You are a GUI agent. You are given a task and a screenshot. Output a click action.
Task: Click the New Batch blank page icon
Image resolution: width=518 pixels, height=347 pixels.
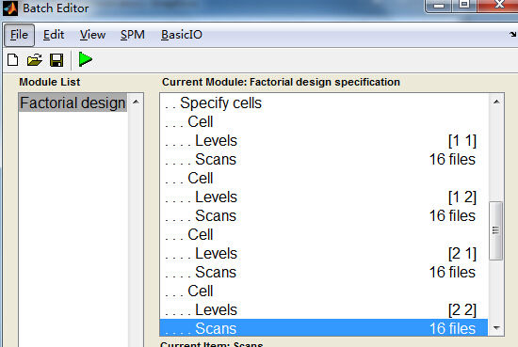click(13, 60)
